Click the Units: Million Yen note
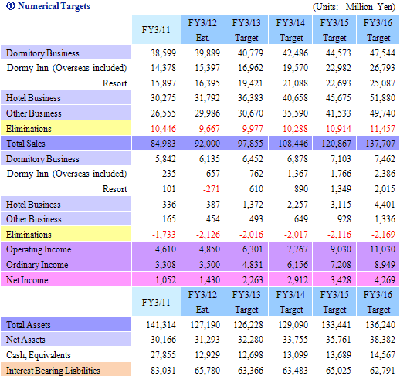 [354, 6]
